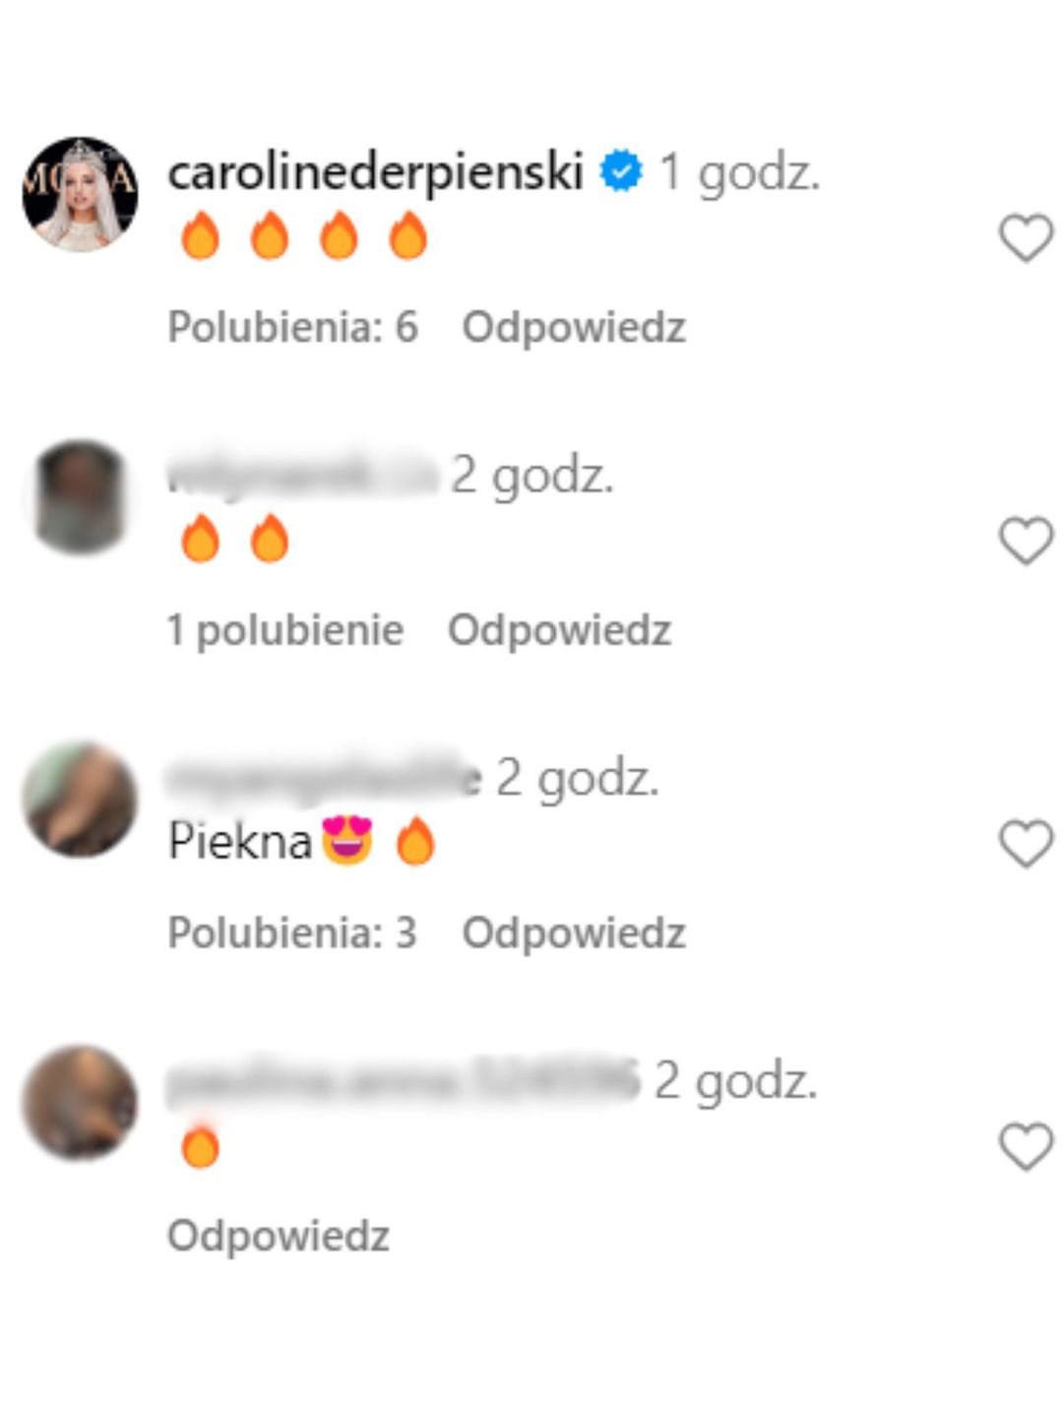
Task: Like carolinederpienski's four-flame comment
Action: 1027,238
